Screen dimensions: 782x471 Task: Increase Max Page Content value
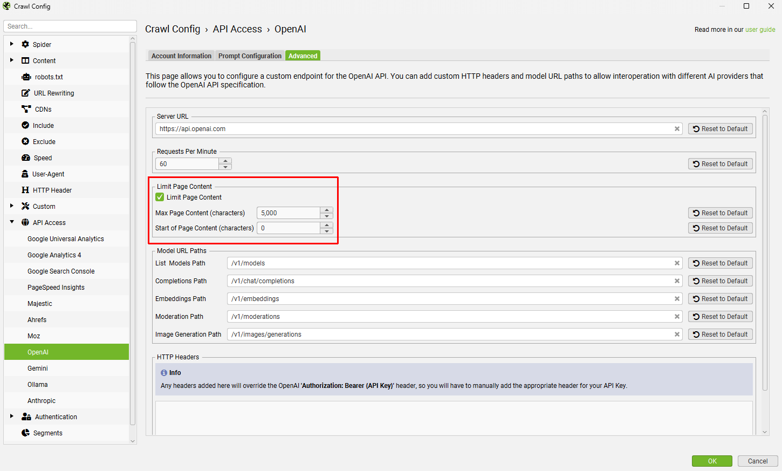[327, 210]
